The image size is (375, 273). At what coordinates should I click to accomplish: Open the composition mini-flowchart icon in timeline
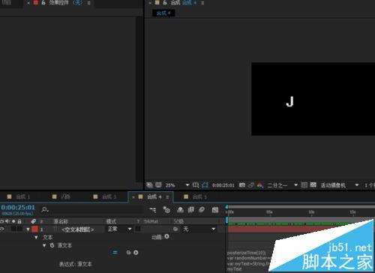pyautogui.click(x=153, y=210)
